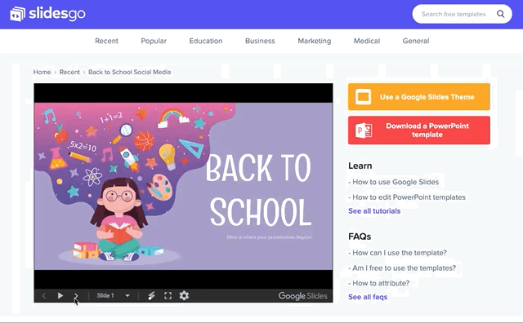Click Use a Google Slides Theme button
The width and height of the screenshot is (523, 323).
coord(419,97)
